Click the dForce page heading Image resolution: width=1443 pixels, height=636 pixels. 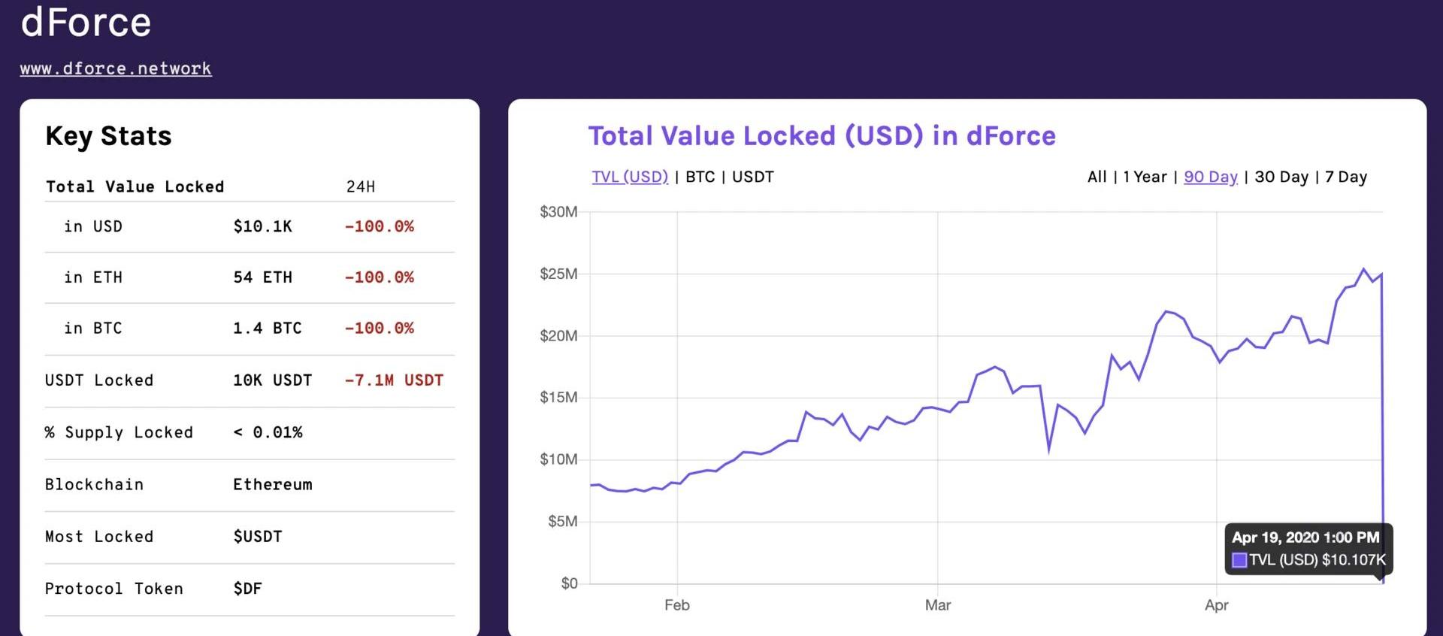pyautogui.click(x=86, y=22)
